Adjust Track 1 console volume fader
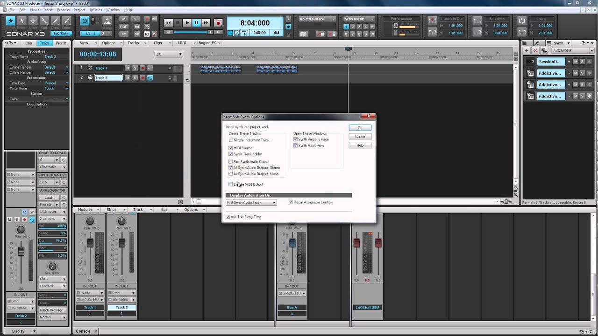 [90, 243]
